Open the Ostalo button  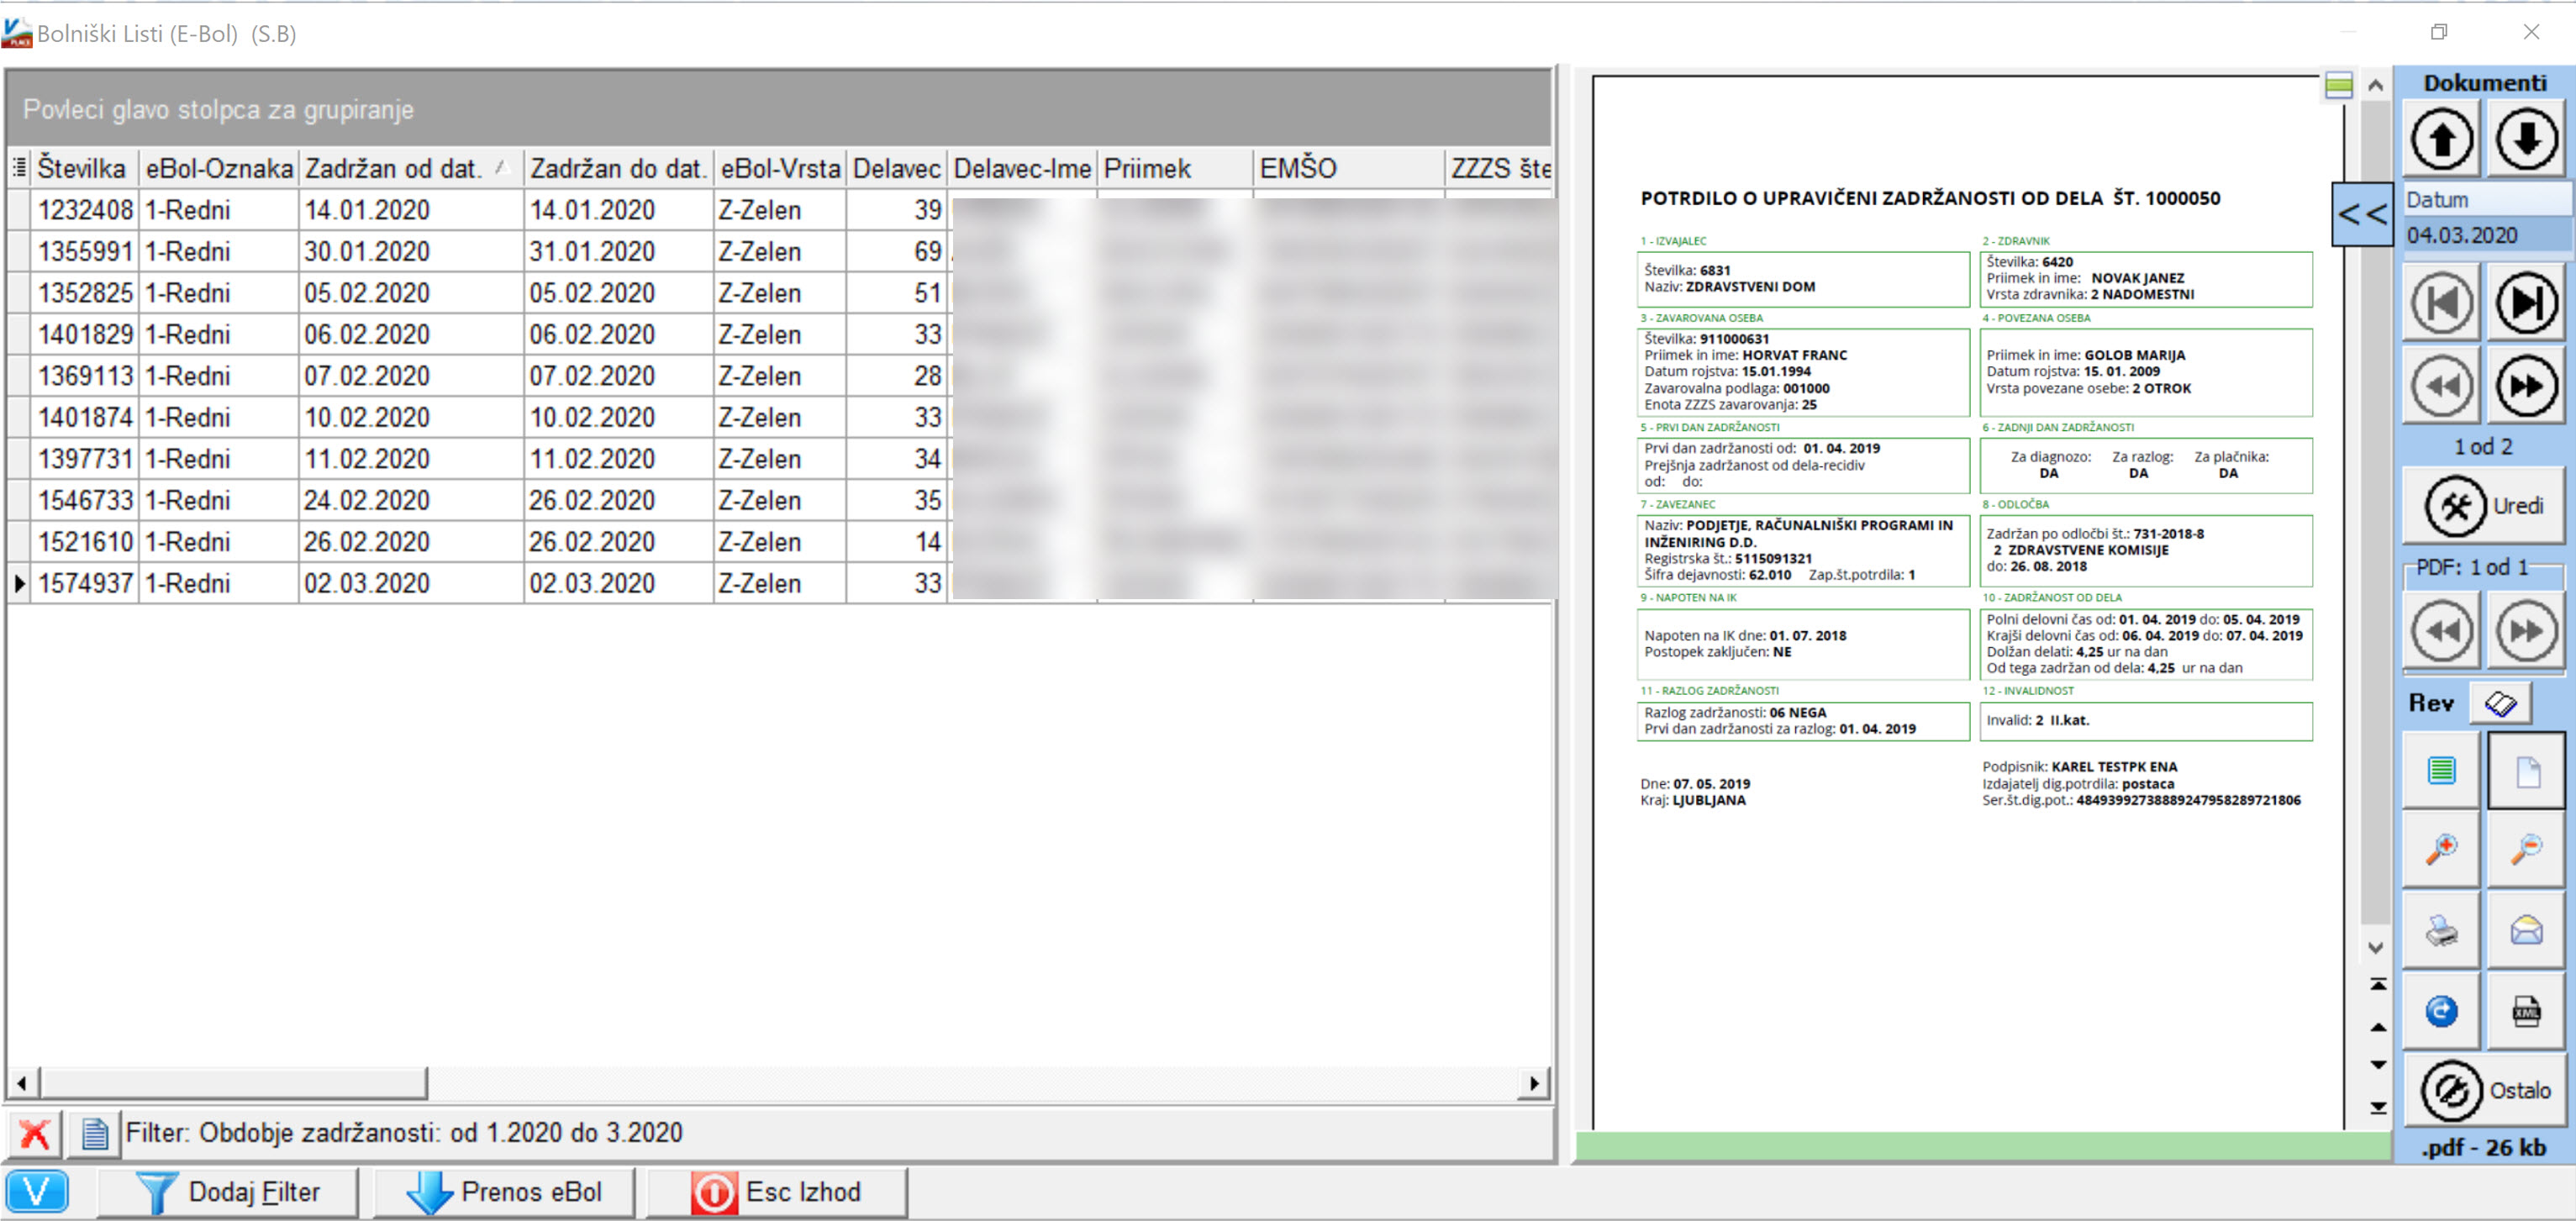coord(2484,1091)
